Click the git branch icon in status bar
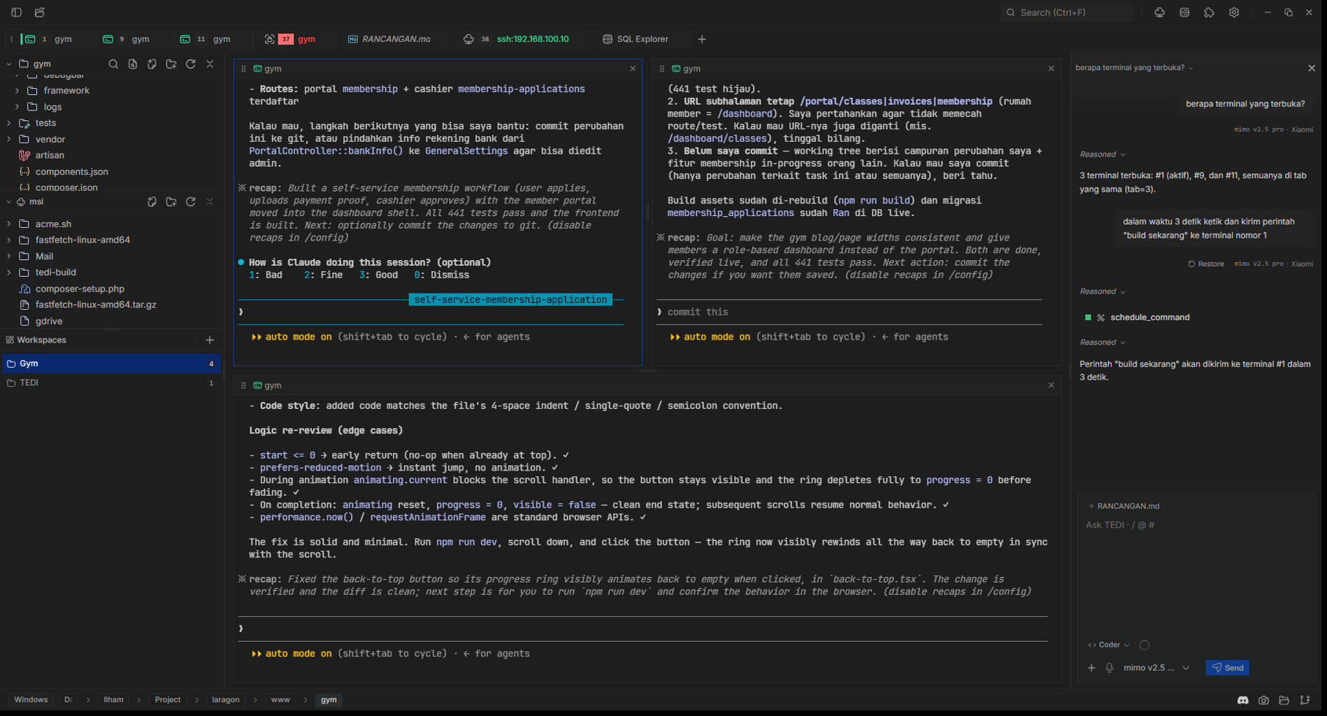This screenshot has height=716, width=1327. click(x=1305, y=700)
